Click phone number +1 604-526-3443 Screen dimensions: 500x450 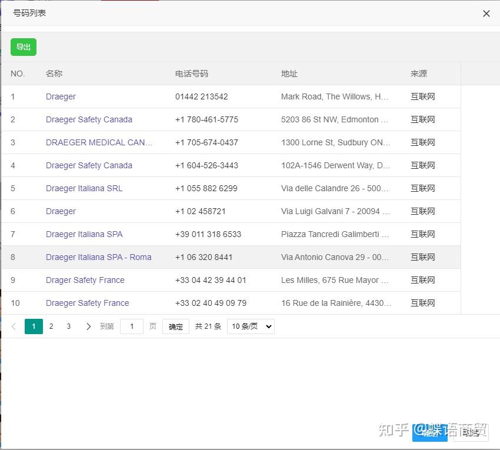pyautogui.click(x=206, y=165)
